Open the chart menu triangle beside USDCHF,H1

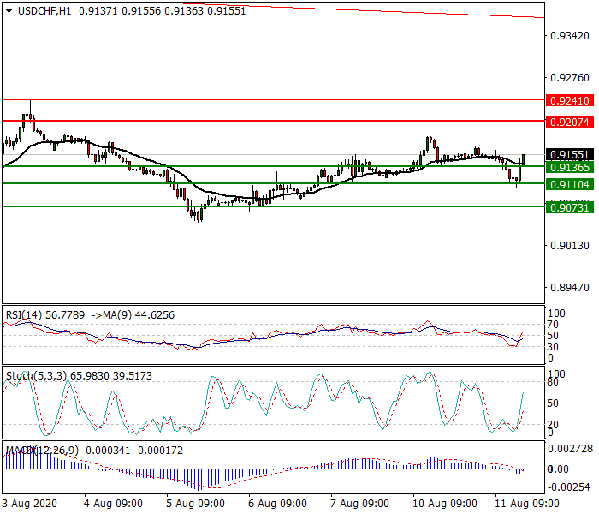[9, 11]
